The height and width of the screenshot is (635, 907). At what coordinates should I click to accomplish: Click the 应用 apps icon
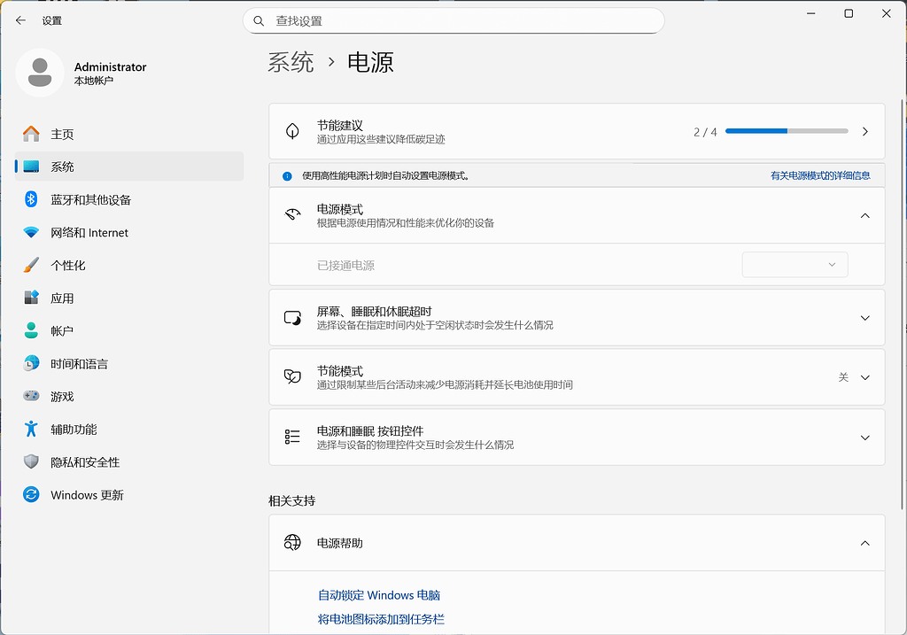click(x=31, y=298)
